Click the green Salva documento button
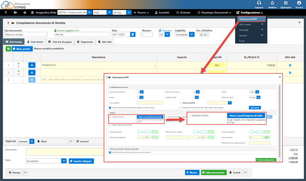 214,172
